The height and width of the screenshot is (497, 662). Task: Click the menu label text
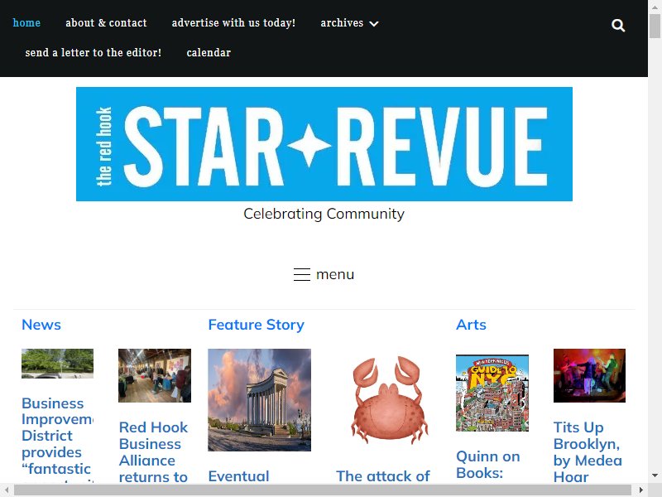tap(335, 274)
